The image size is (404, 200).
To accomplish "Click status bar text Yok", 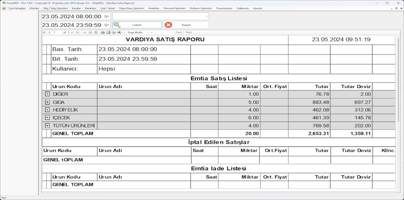I will tap(3, 198).
